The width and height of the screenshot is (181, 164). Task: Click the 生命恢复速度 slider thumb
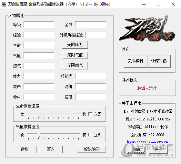point(39,114)
